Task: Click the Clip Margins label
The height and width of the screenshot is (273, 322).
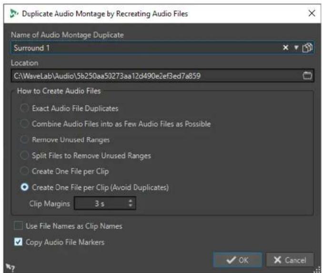Action: 50,203
